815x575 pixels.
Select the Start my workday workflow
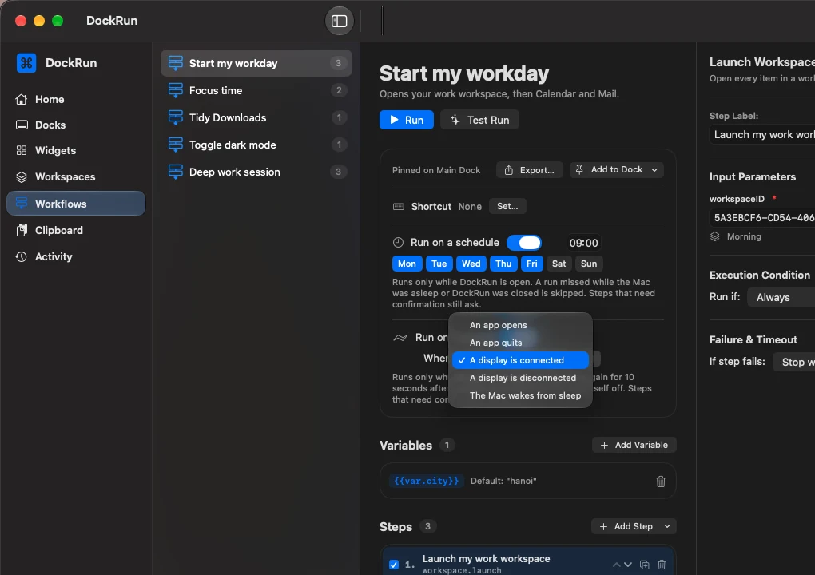click(x=256, y=63)
